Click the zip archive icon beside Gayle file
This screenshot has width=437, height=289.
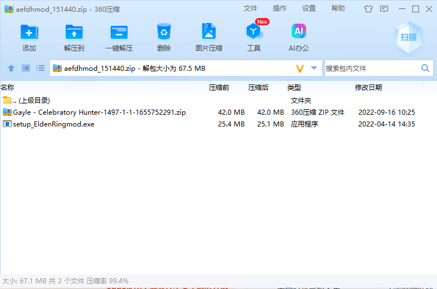[7, 112]
